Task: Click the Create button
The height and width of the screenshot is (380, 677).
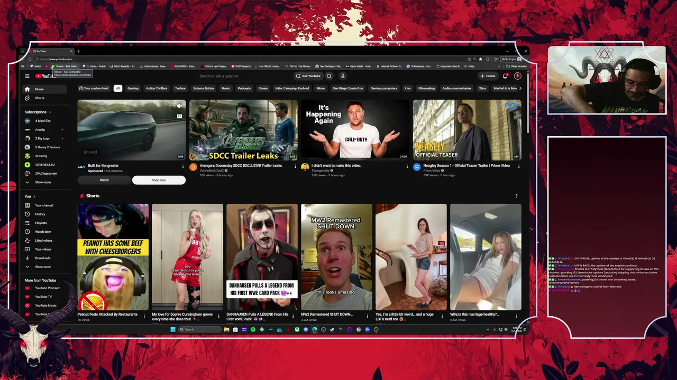Action: pos(488,76)
